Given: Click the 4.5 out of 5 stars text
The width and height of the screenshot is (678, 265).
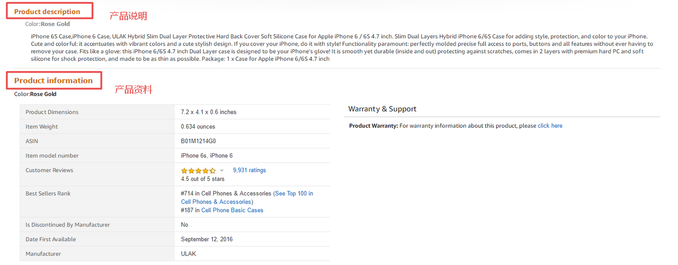Looking at the screenshot, I should coord(202,179).
